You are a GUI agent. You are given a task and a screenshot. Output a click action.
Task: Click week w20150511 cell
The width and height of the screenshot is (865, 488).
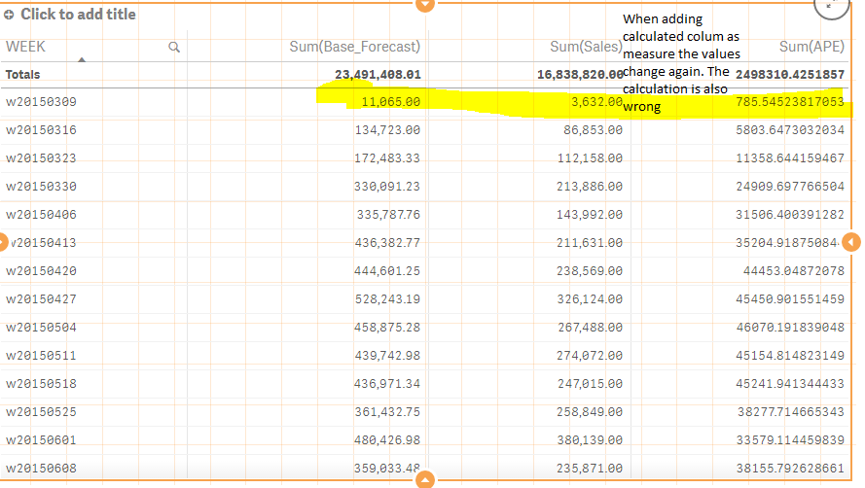click(x=42, y=357)
